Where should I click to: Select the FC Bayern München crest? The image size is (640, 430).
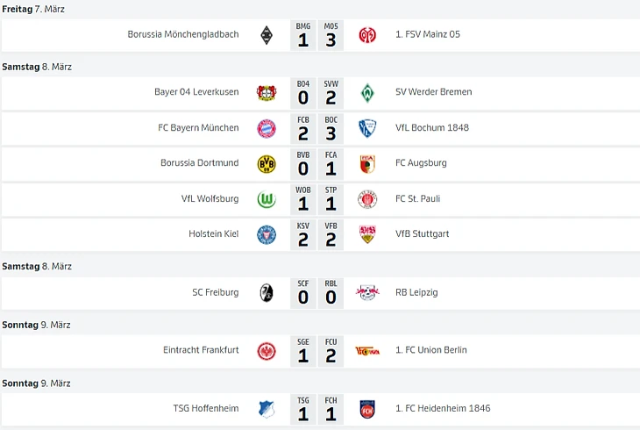click(x=267, y=129)
